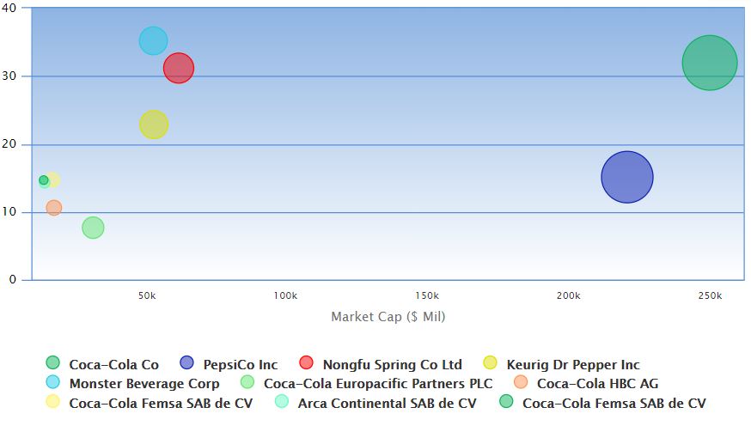Toggle Nongfu Spring Co Ltd legend entry
Screen dimensions: 751x438
pyautogui.click(x=392, y=364)
